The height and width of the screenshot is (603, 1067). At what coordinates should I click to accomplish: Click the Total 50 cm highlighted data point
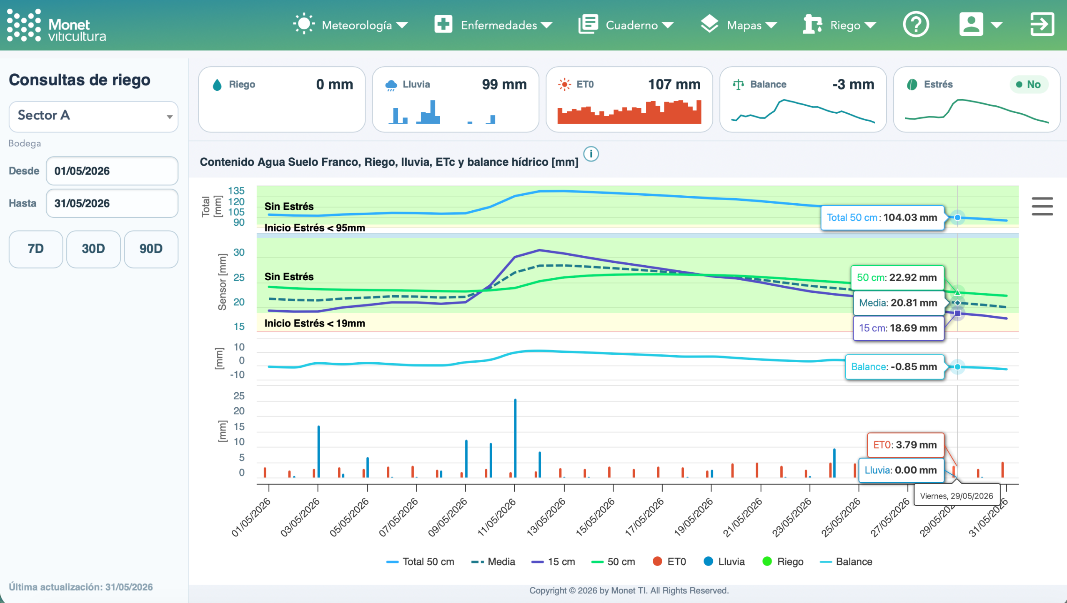(958, 217)
